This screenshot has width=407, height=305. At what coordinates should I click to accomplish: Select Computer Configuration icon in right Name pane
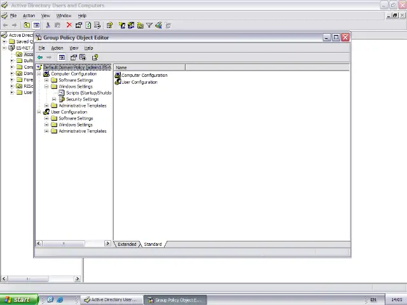pyautogui.click(x=118, y=75)
